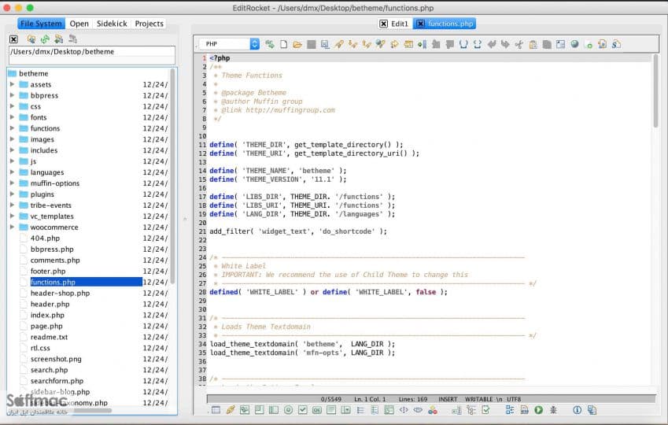Click the checkmark box icon in bottom toolbar

tap(303, 410)
